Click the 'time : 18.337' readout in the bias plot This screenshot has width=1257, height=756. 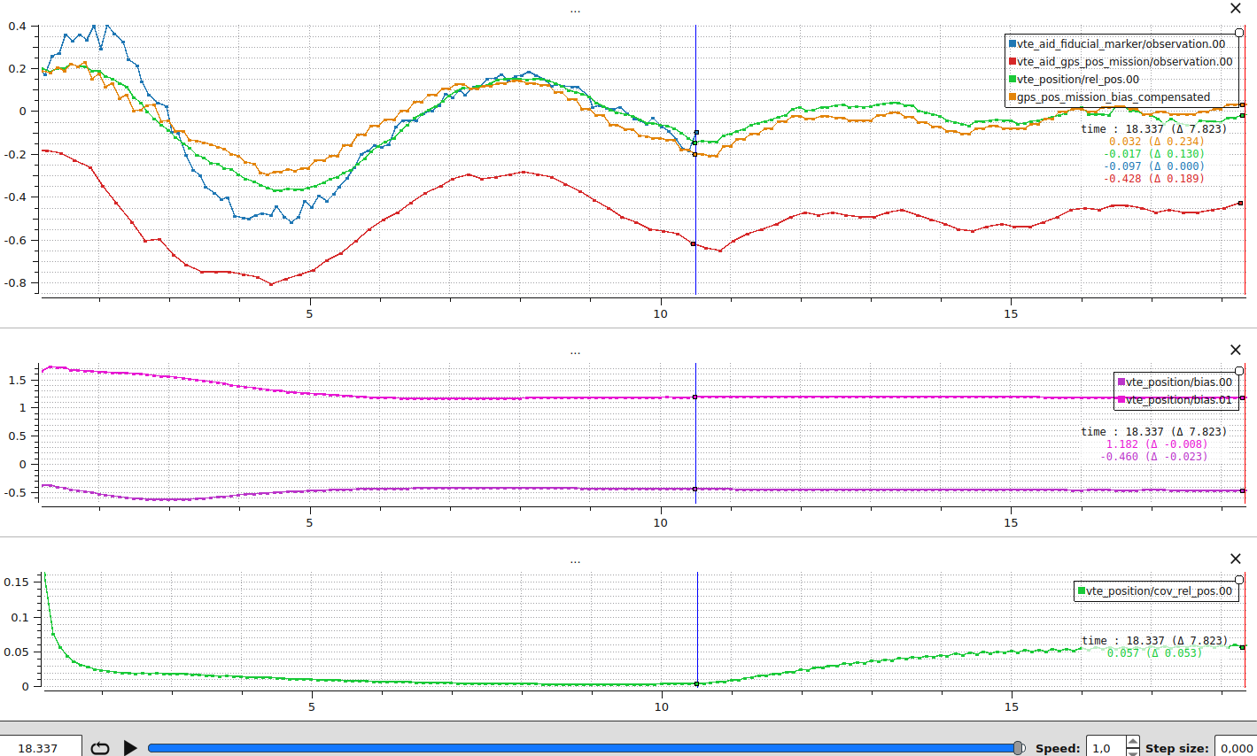click(1122, 432)
